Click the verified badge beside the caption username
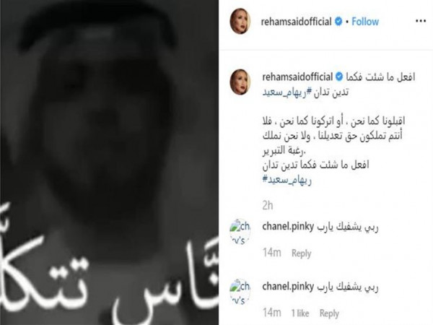 click(339, 77)
